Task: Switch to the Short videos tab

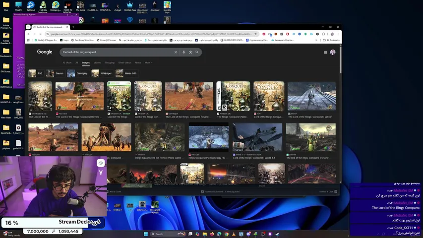Action: [124, 62]
